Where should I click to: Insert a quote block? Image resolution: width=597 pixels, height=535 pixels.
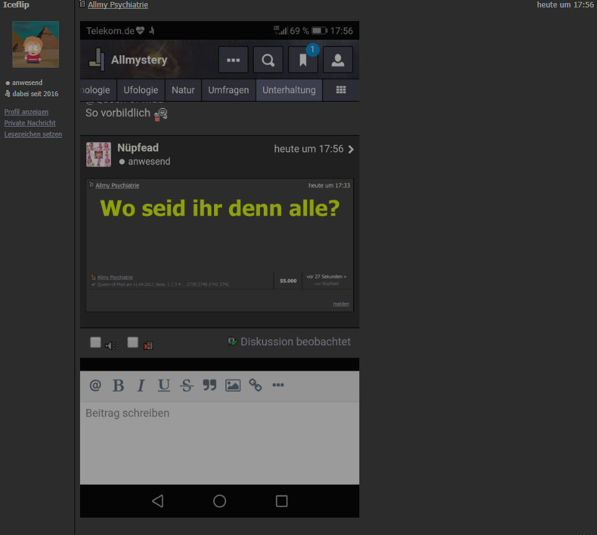point(209,385)
